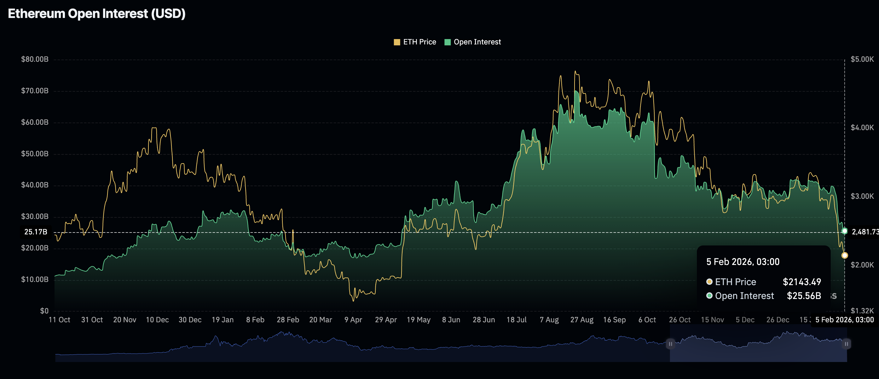The height and width of the screenshot is (379, 879).
Task: Click the green Open Interest legend swatch
Action: [447, 42]
